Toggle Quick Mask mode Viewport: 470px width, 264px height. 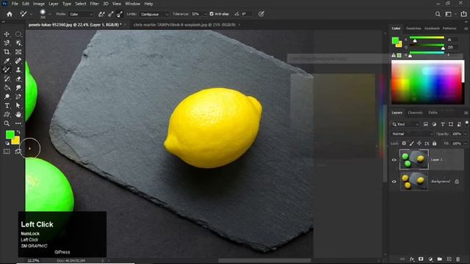click(7, 152)
